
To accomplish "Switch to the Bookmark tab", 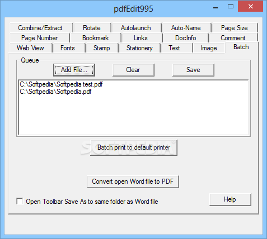I will [x=96, y=38].
